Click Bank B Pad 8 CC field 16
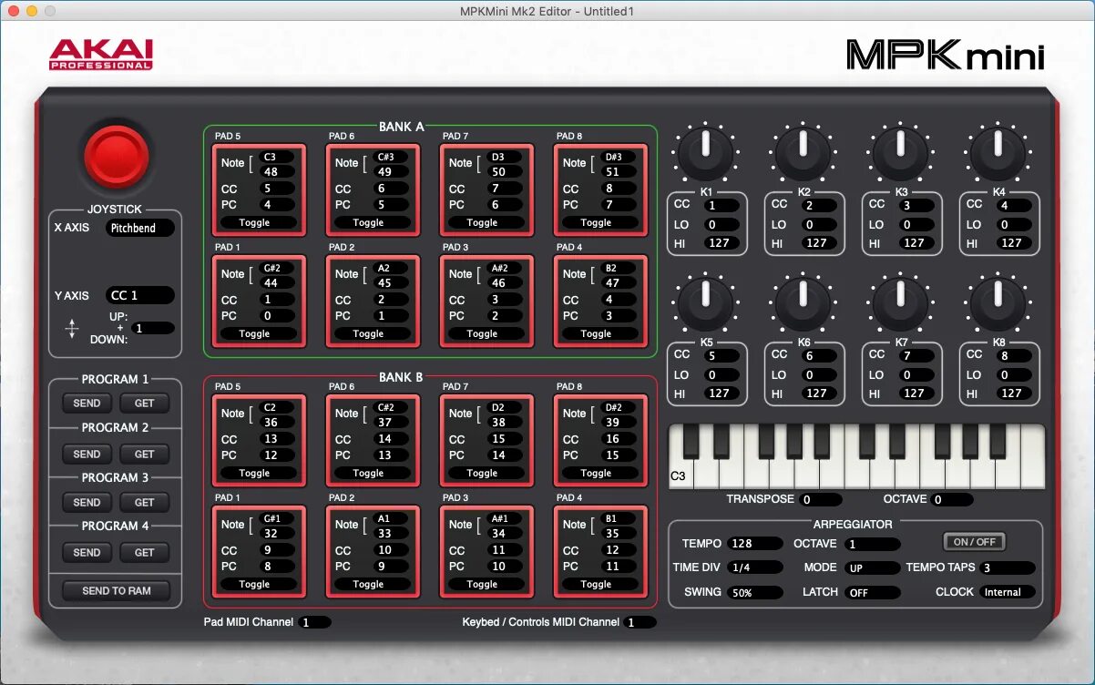The height and width of the screenshot is (685, 1095). tap(619, 439)
